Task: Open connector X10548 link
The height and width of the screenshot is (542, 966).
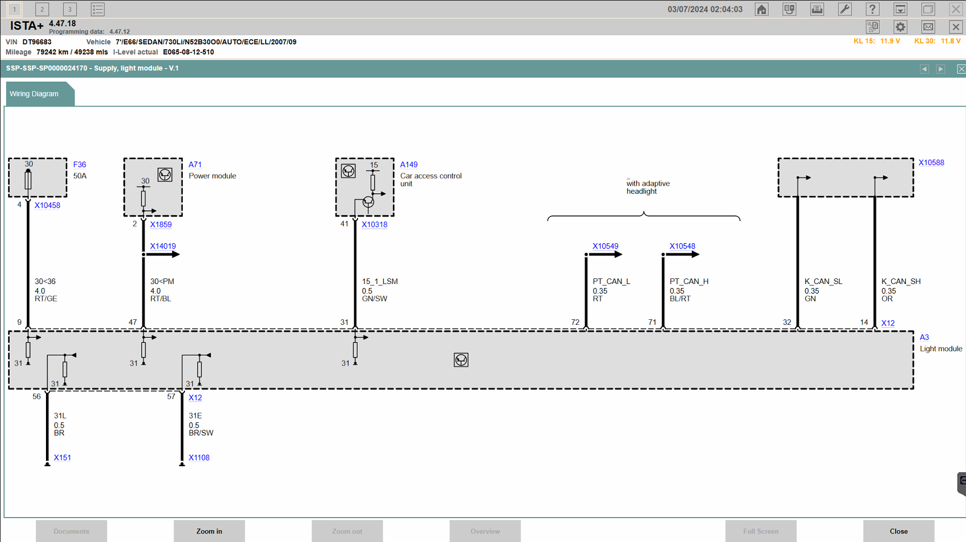Action: tap(682, 246)
